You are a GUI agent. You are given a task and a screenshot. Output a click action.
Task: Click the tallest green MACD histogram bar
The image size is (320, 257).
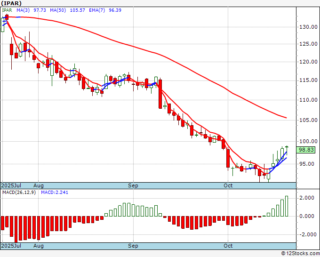287,206
